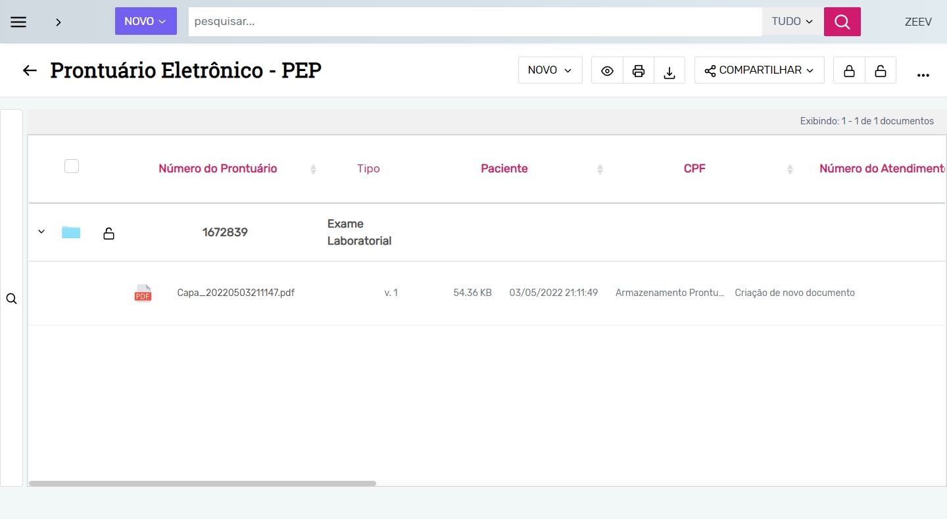Click the PDF file icon
The height and width of the screenshot is (519, 947).
[143, 293]
